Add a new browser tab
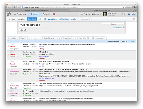The image size is (143, 109). [136, 10]
